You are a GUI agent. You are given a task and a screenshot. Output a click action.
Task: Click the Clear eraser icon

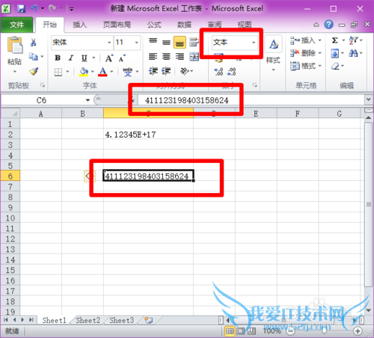point(336,66)
